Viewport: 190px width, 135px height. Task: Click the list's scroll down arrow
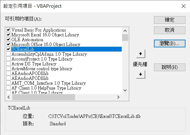(x=125, y=90)
